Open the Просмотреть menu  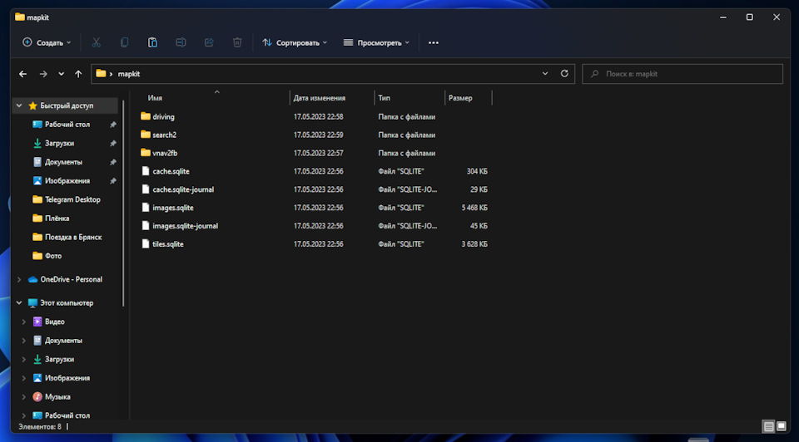[x=376, y=42]
